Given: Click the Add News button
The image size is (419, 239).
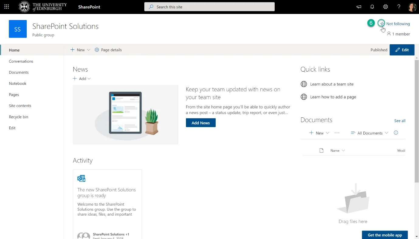Looking at the screenshot, I should coord(201,123).
